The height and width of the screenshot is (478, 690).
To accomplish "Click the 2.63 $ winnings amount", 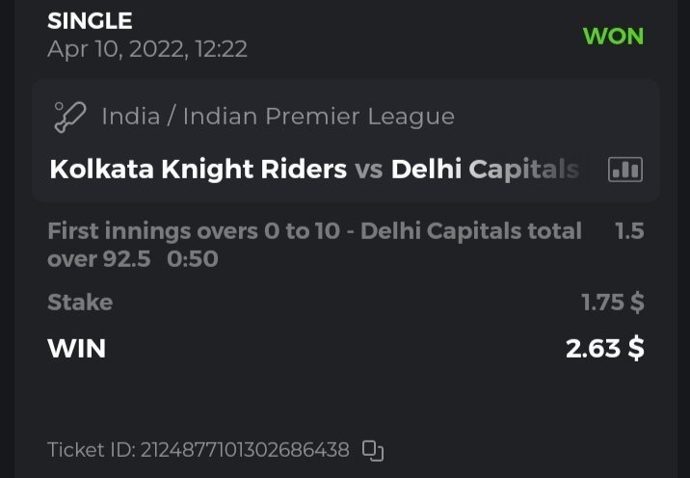I will (604, 348).
